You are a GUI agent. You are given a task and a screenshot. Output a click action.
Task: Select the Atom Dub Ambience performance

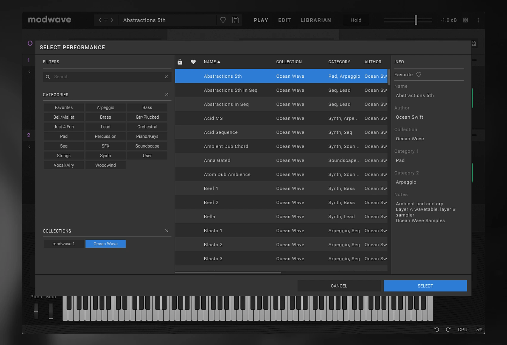point(281,175)
